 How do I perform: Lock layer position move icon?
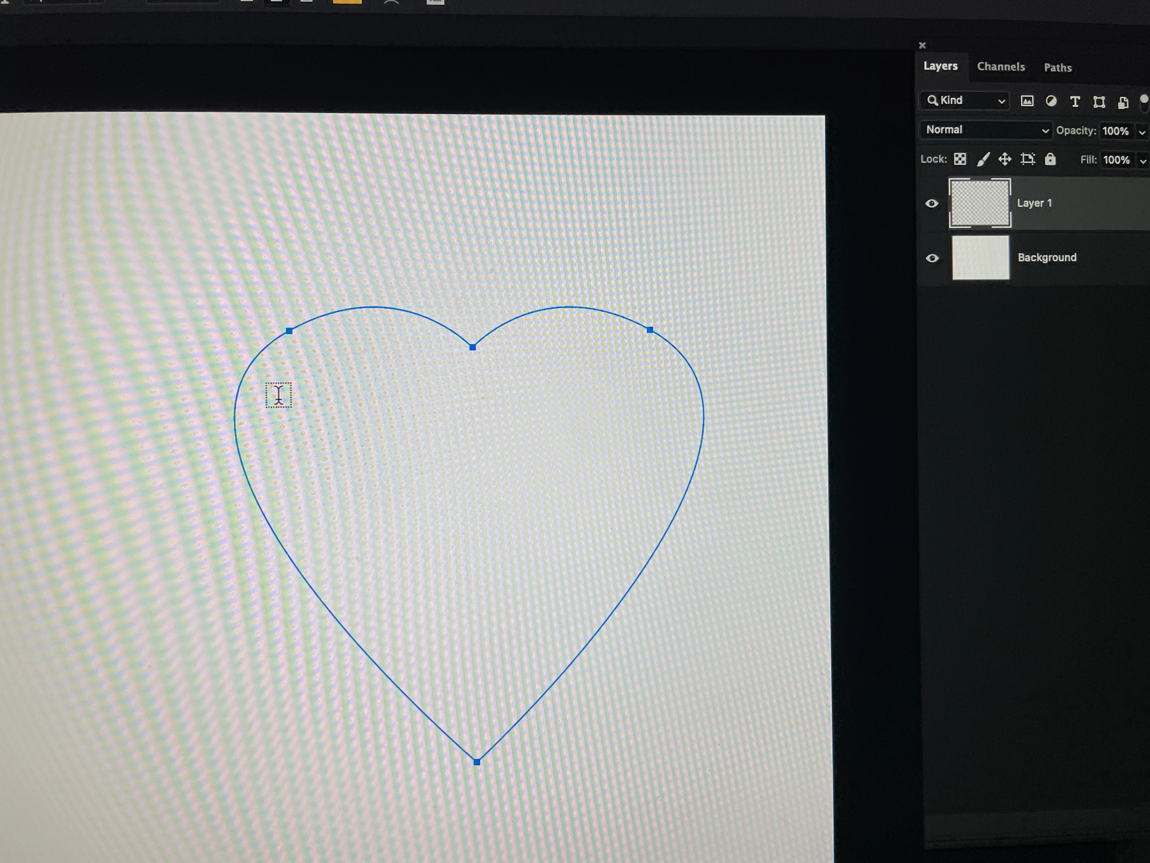point(1005,159)
